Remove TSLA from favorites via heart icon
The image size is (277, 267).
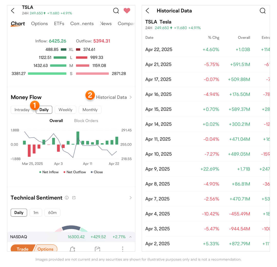coord(127,11)
